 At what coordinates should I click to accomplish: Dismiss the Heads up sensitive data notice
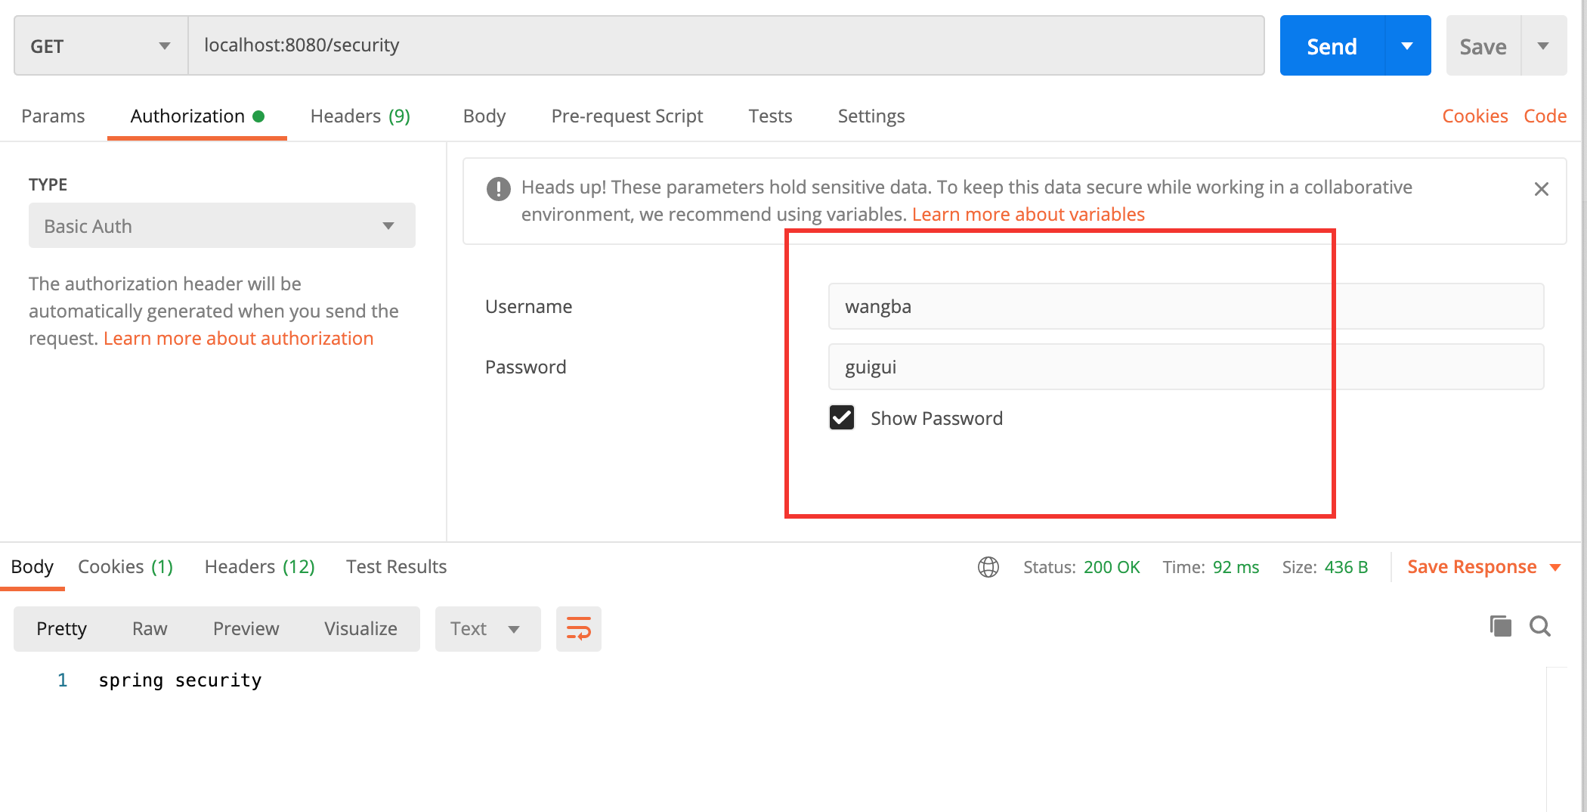[x=1541, y=189]
